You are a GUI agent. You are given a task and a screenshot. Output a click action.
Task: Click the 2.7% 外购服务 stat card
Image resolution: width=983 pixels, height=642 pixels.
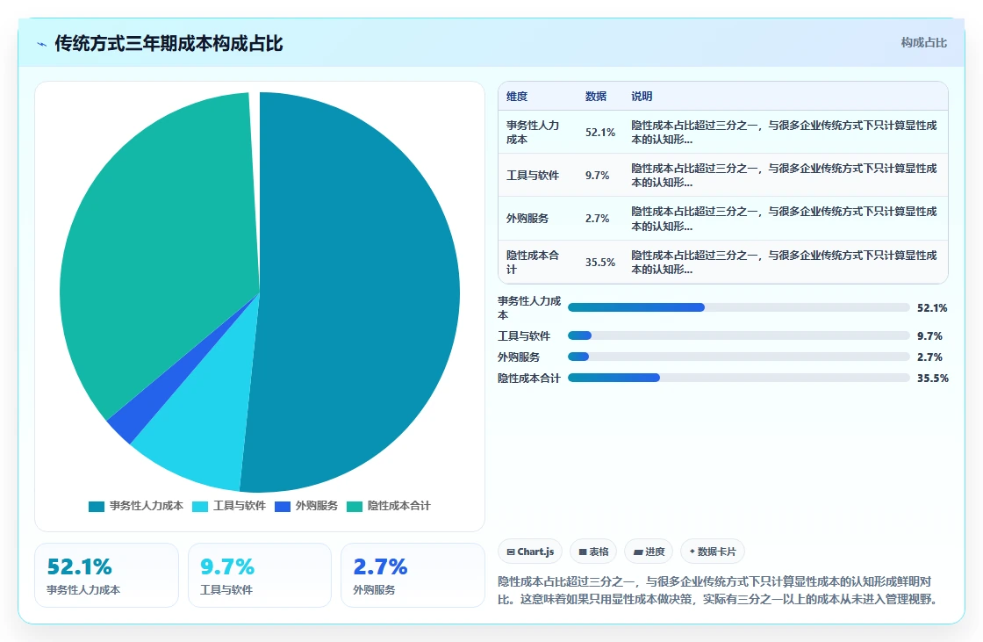tap(413, 575)
